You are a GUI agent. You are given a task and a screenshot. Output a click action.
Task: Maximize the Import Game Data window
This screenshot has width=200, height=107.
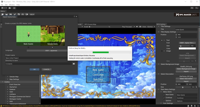pos(74,17)
